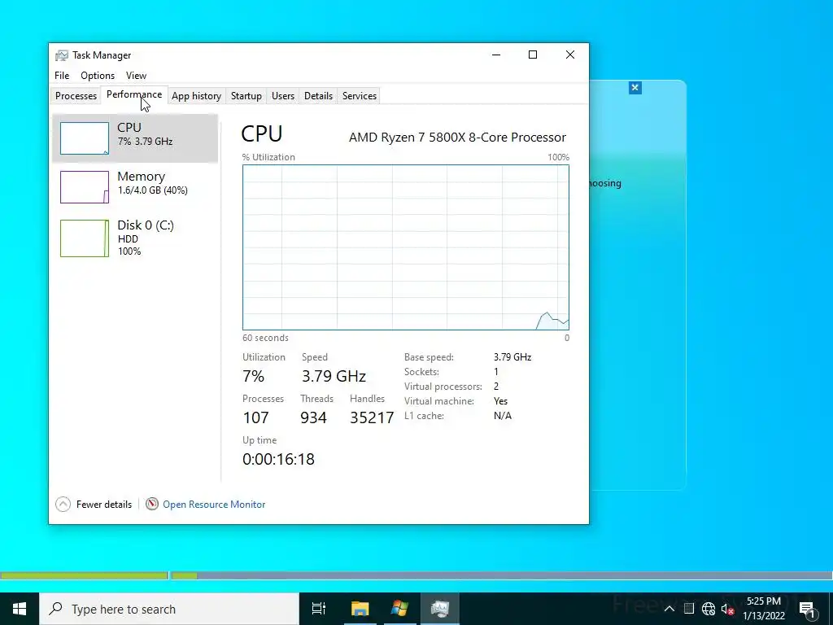The height and width of the screenshot is (625, 833).
Task: Close the Task Manager window
Action: click(570, 55)
